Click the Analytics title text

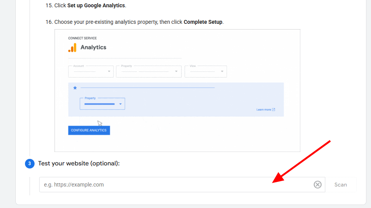pos(93,48)
